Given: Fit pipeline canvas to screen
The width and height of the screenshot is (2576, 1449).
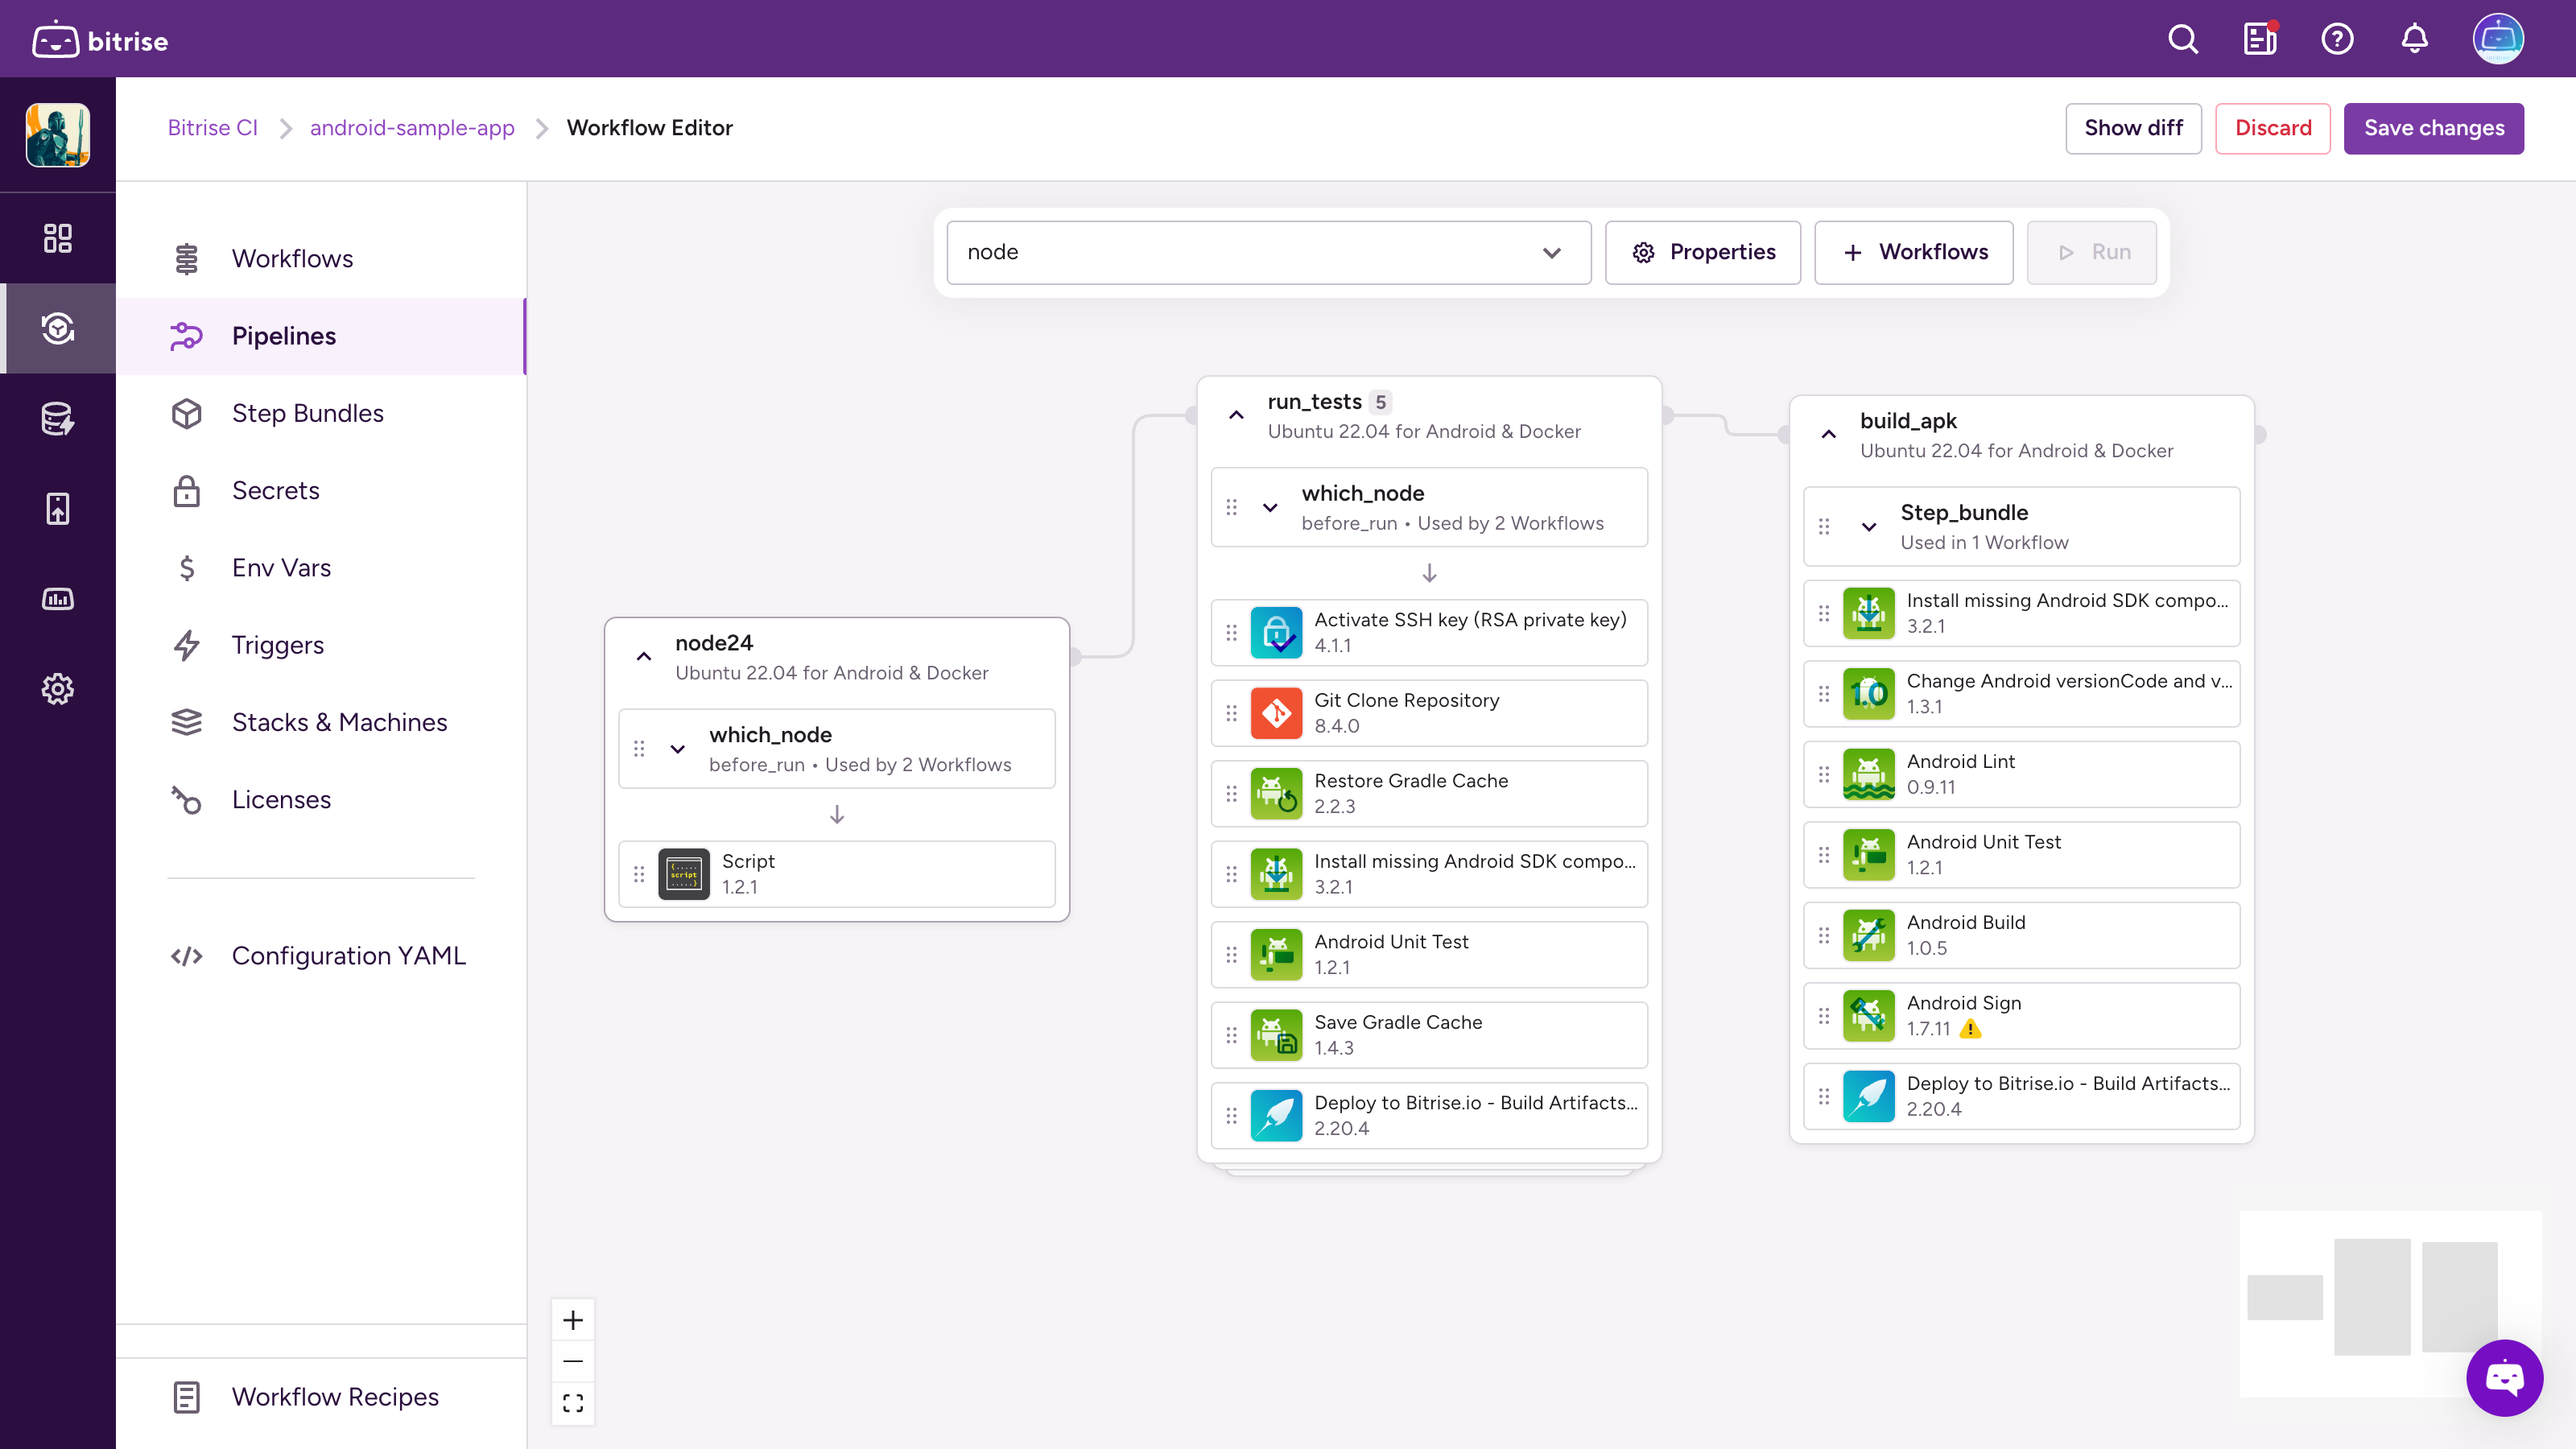Looking at the screenshot, I should [573, 1403].
